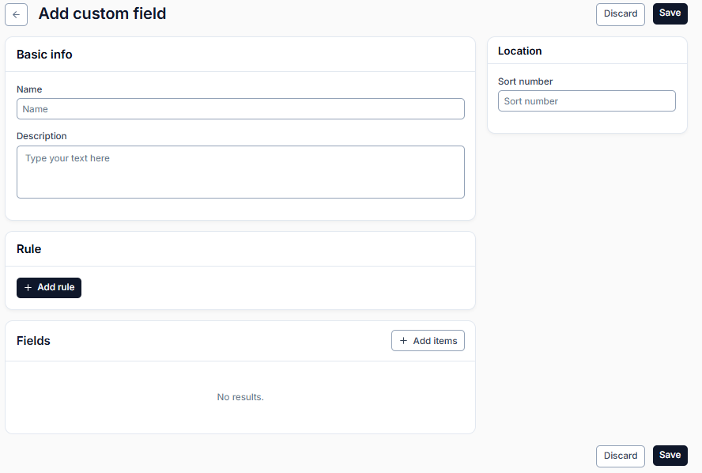Select the Rule section heading
The width and height of the screenshot is (702, 473).
click(28, 249)
